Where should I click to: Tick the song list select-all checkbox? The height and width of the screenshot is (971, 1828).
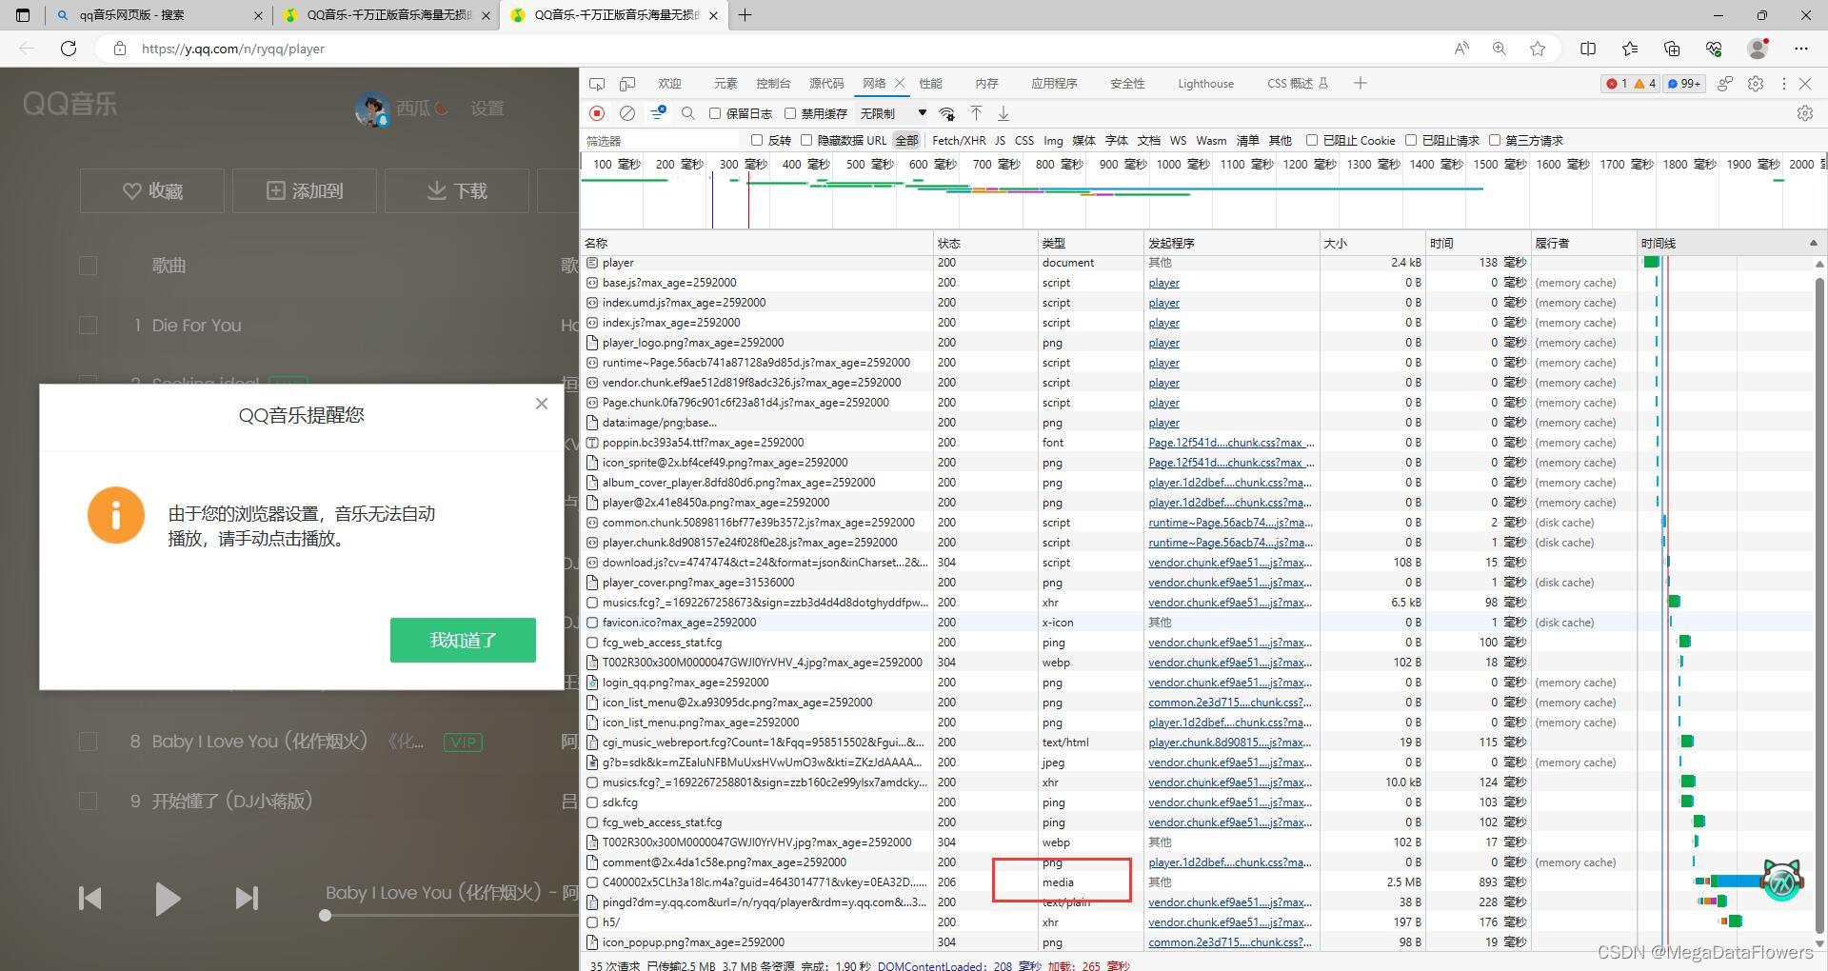coord(88,266)
